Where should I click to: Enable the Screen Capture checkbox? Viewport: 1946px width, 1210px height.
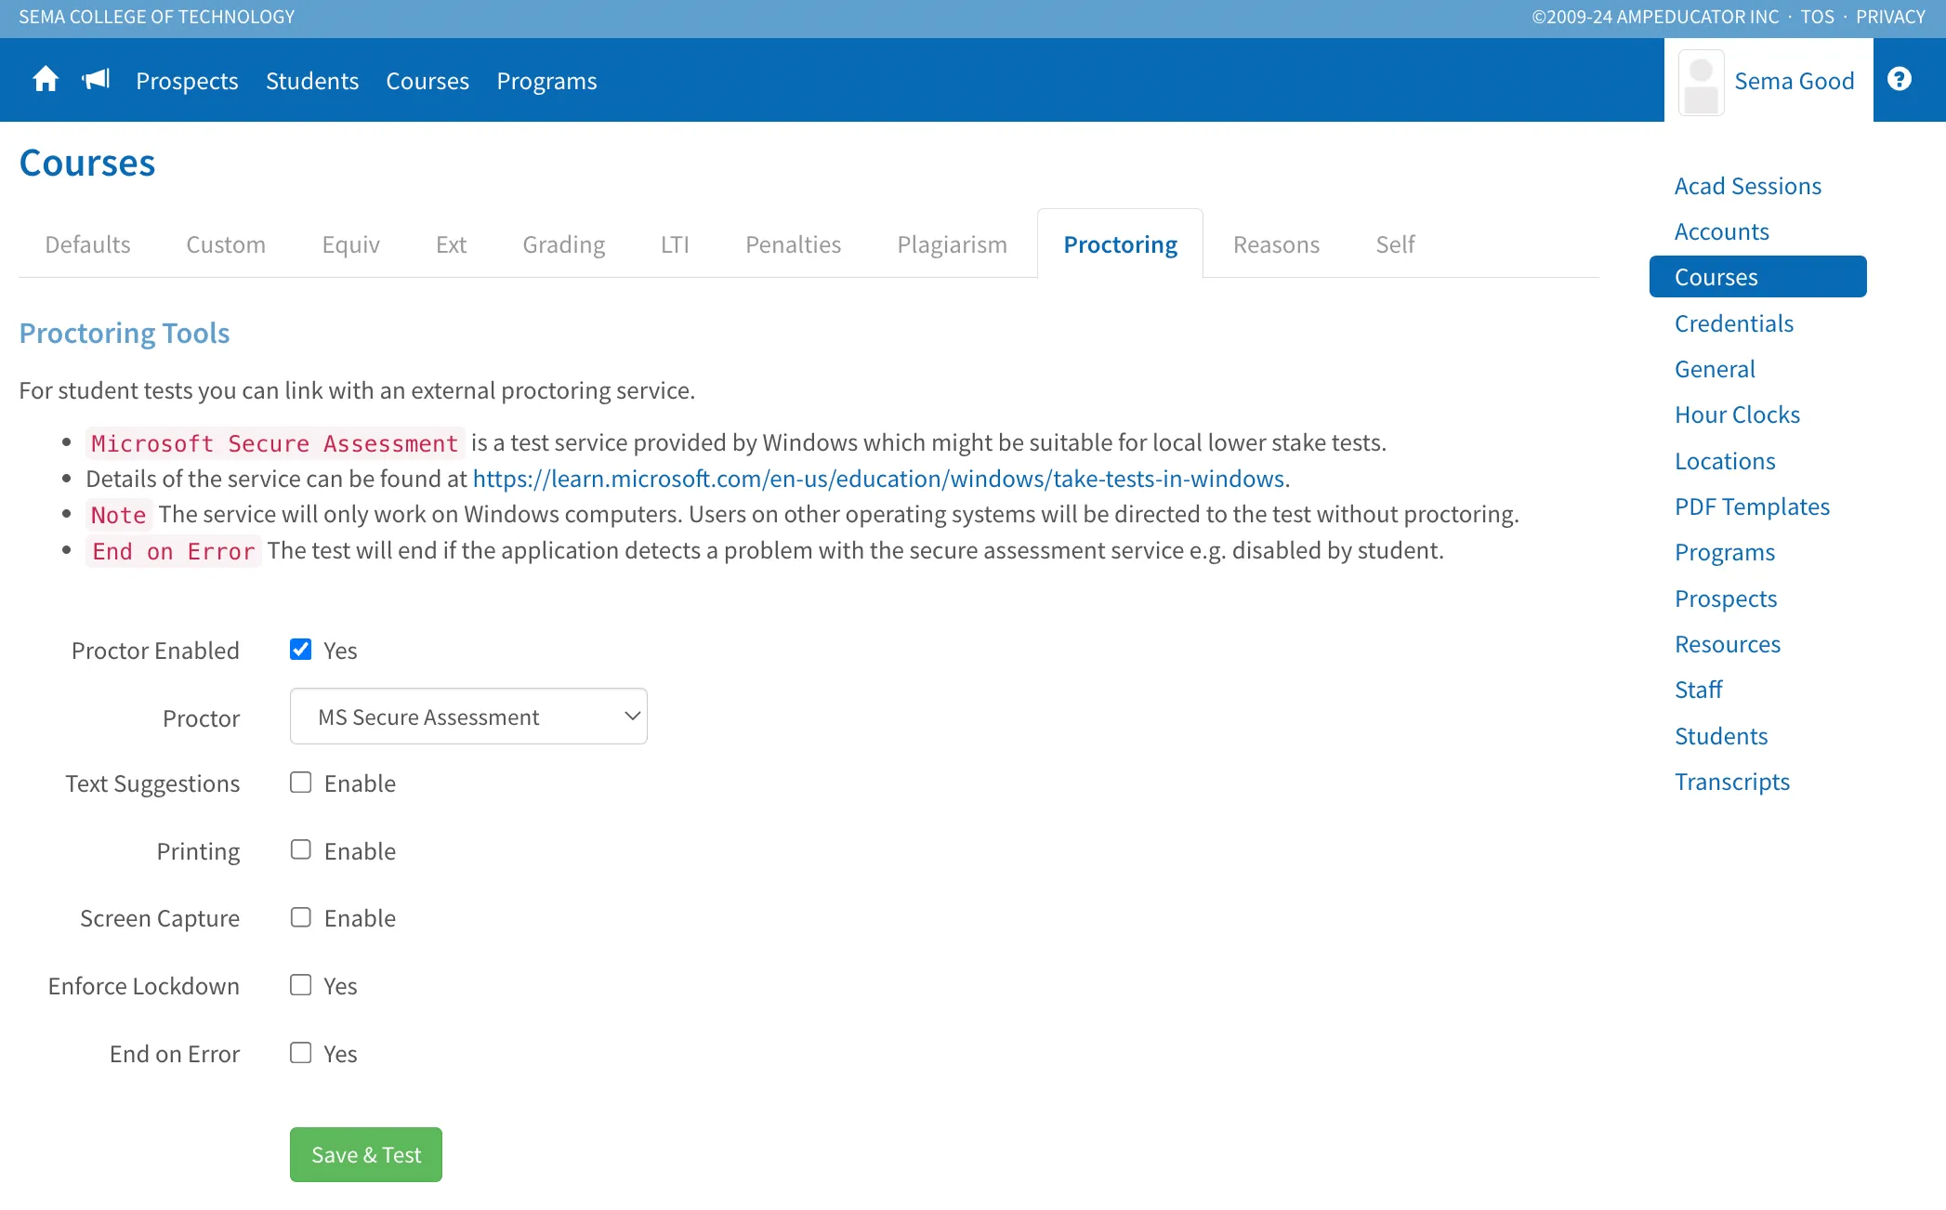click(300, 917)
